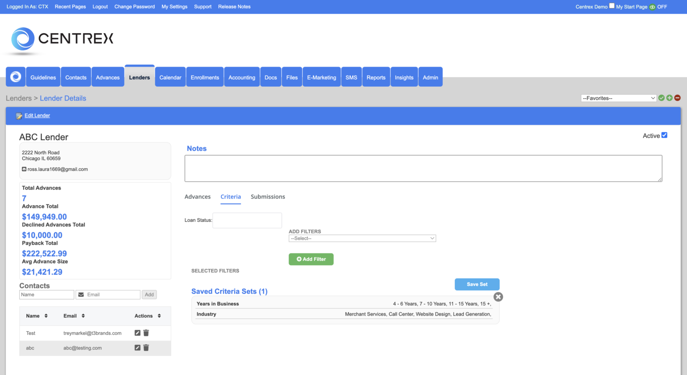Click inside the Loan Status input field
This screenshot has width=687, height=375.
coord(247,220)
